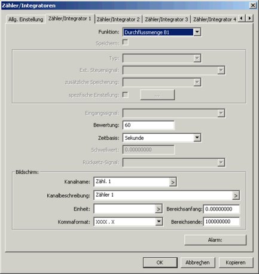This screenshot has width=259, height=274.
Task: Open the Kommaformat dropdown arrow
Action: [159, 222]
